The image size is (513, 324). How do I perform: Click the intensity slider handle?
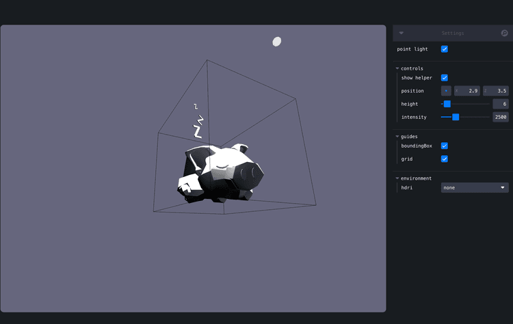456,117
